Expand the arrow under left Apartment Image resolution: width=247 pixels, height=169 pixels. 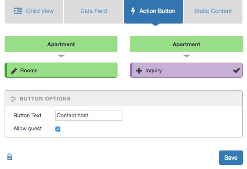coord(61,56)
